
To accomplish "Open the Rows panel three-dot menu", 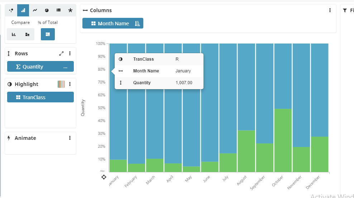I will [70, 54].
